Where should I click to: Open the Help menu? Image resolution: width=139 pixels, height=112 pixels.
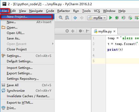click(122, 11)
